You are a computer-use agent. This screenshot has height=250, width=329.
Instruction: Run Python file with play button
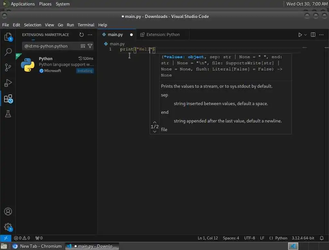300,35
